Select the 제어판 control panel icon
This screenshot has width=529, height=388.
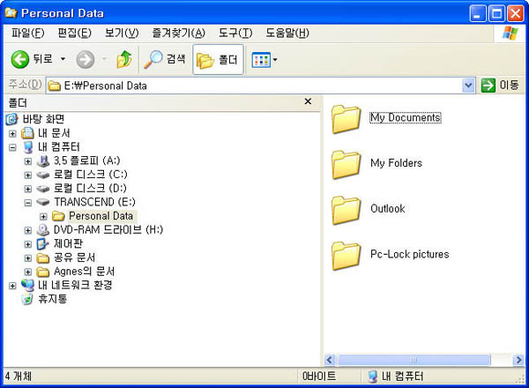click(43, 244)
